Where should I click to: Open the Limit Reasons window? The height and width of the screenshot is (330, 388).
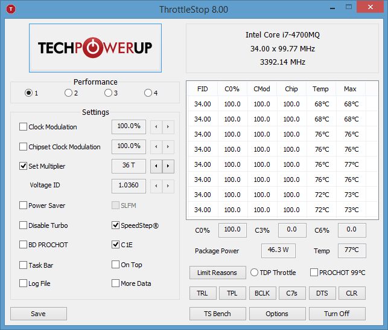[217, 273]
